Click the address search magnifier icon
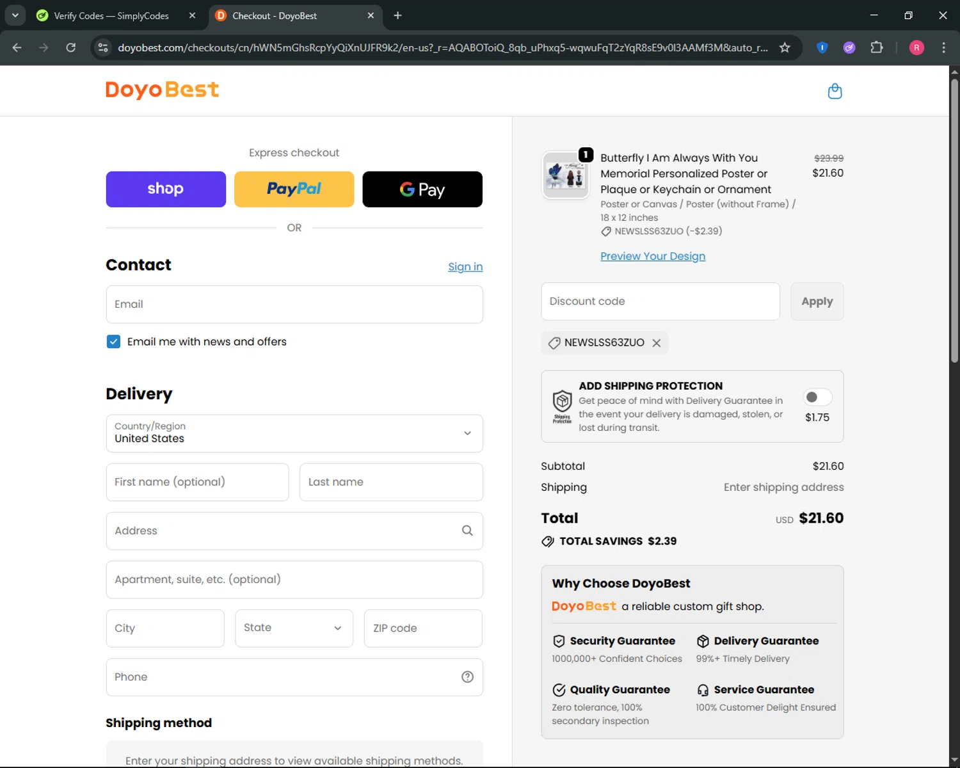The width and height of the screenshot is (960, 768). pos(467,531)
